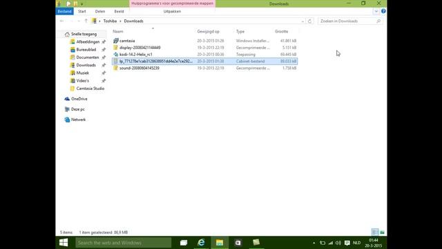Select the compressed folder tools contextual tab
The image size is (442, 249).
(172, 3)
